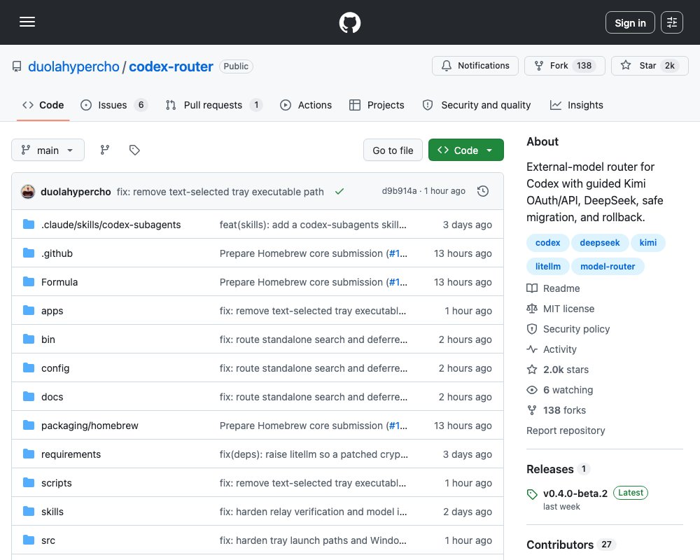The height and width of the screenshot is (560, 700).
Task: Fork this repository
Action: click(x=565, y=66)
